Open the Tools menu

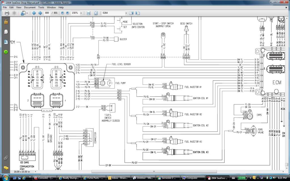[x=41, y=7]
